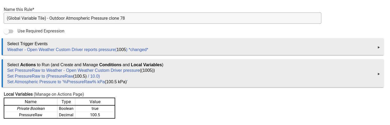The height and width of the screenshot is (125, 390).
Task: Toggle the Use Required Expression switch
Action: click(9, 31)
